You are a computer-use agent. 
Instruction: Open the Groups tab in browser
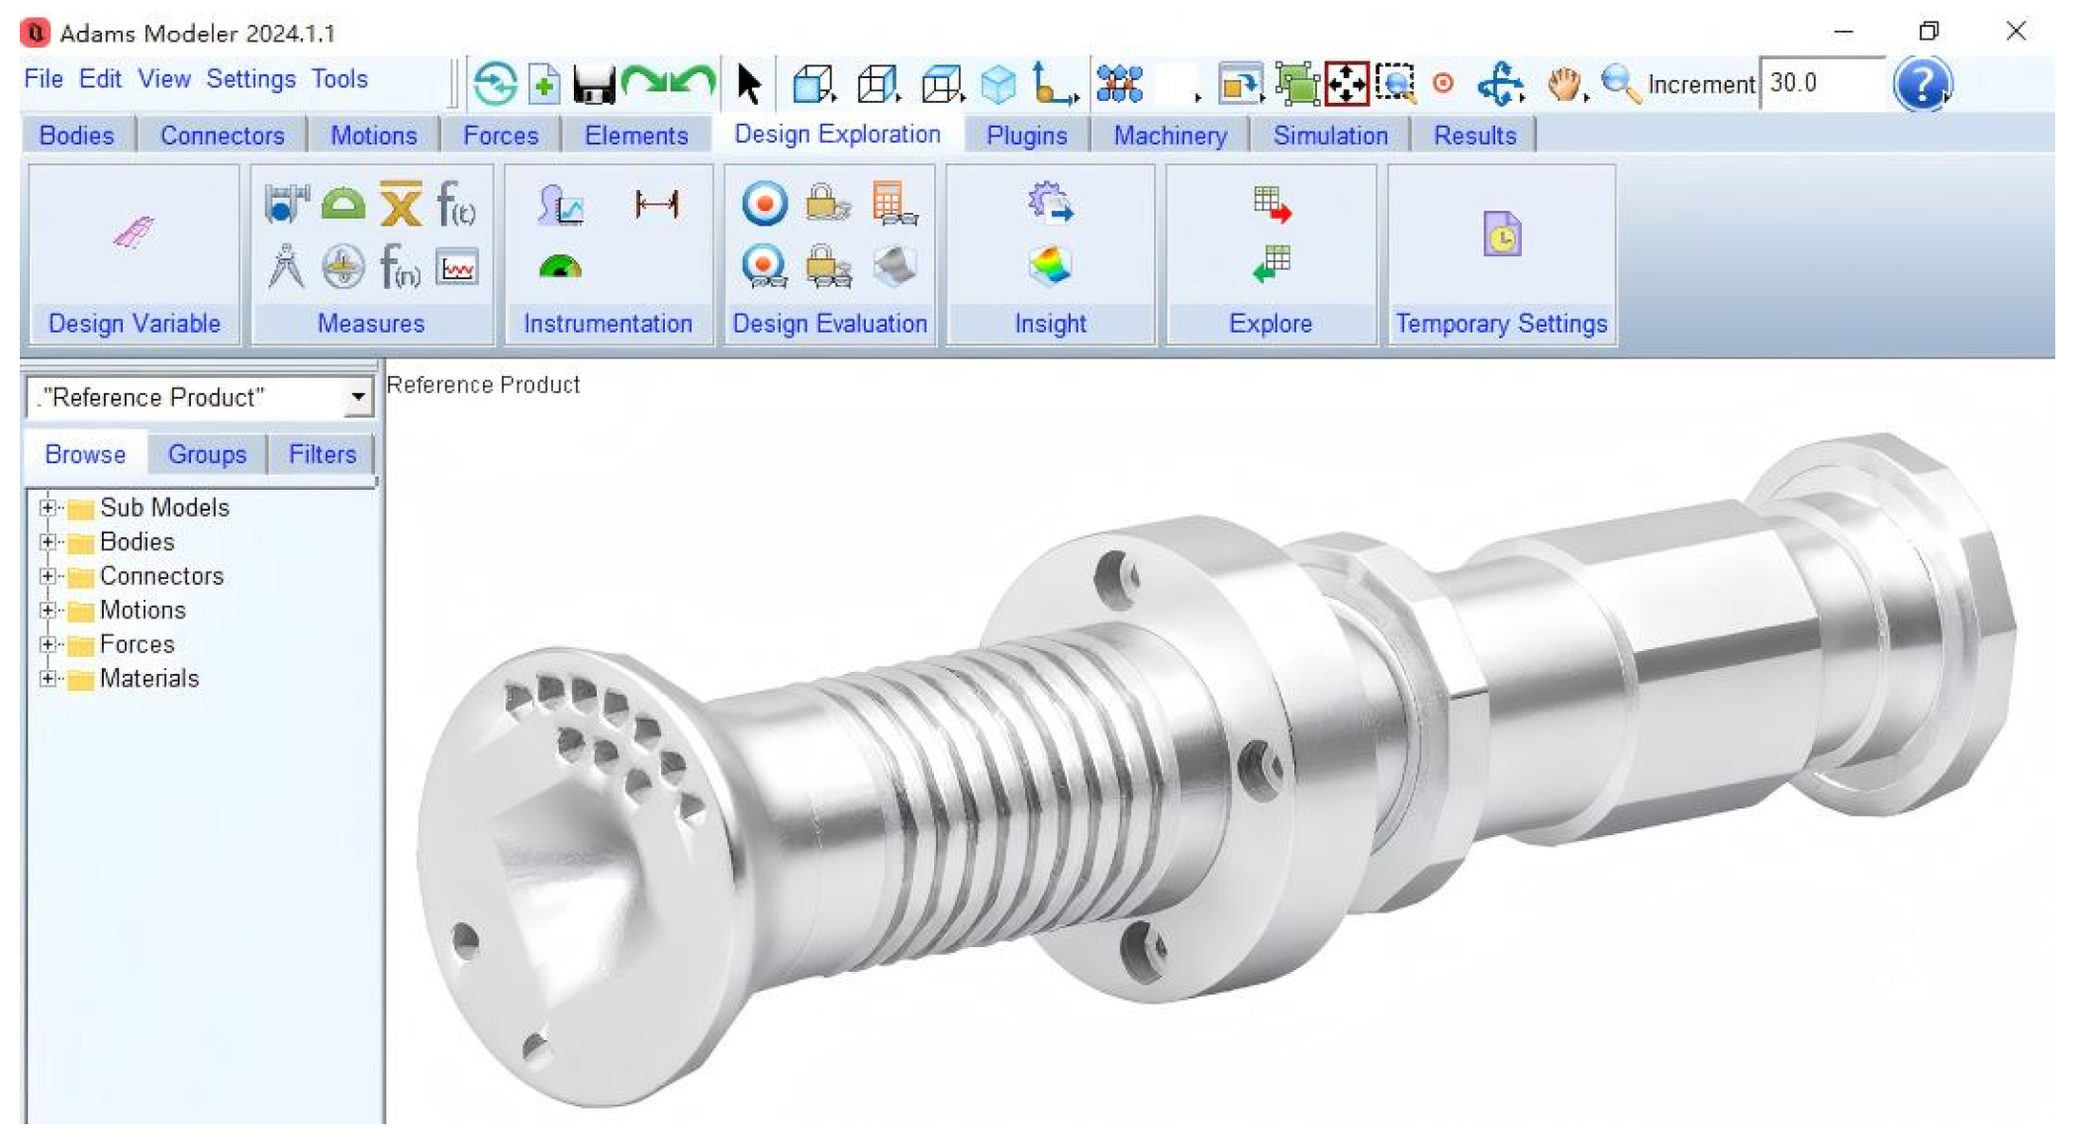[x=207, y=454]
